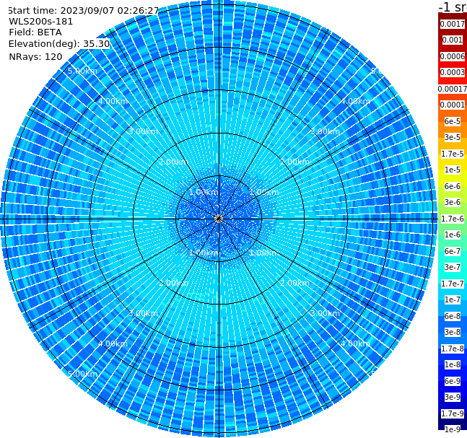The image size is (467, 438).
Task: Click the Field: BETA label
Action: tap(35, 32)
